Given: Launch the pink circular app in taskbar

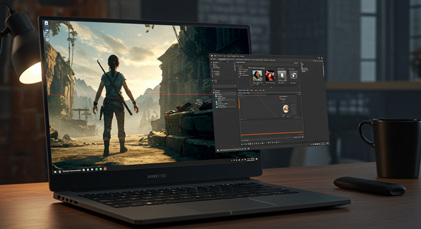Looking at the screenshot, I should point(105,169).
